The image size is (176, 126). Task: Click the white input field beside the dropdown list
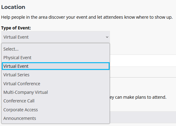143,61
